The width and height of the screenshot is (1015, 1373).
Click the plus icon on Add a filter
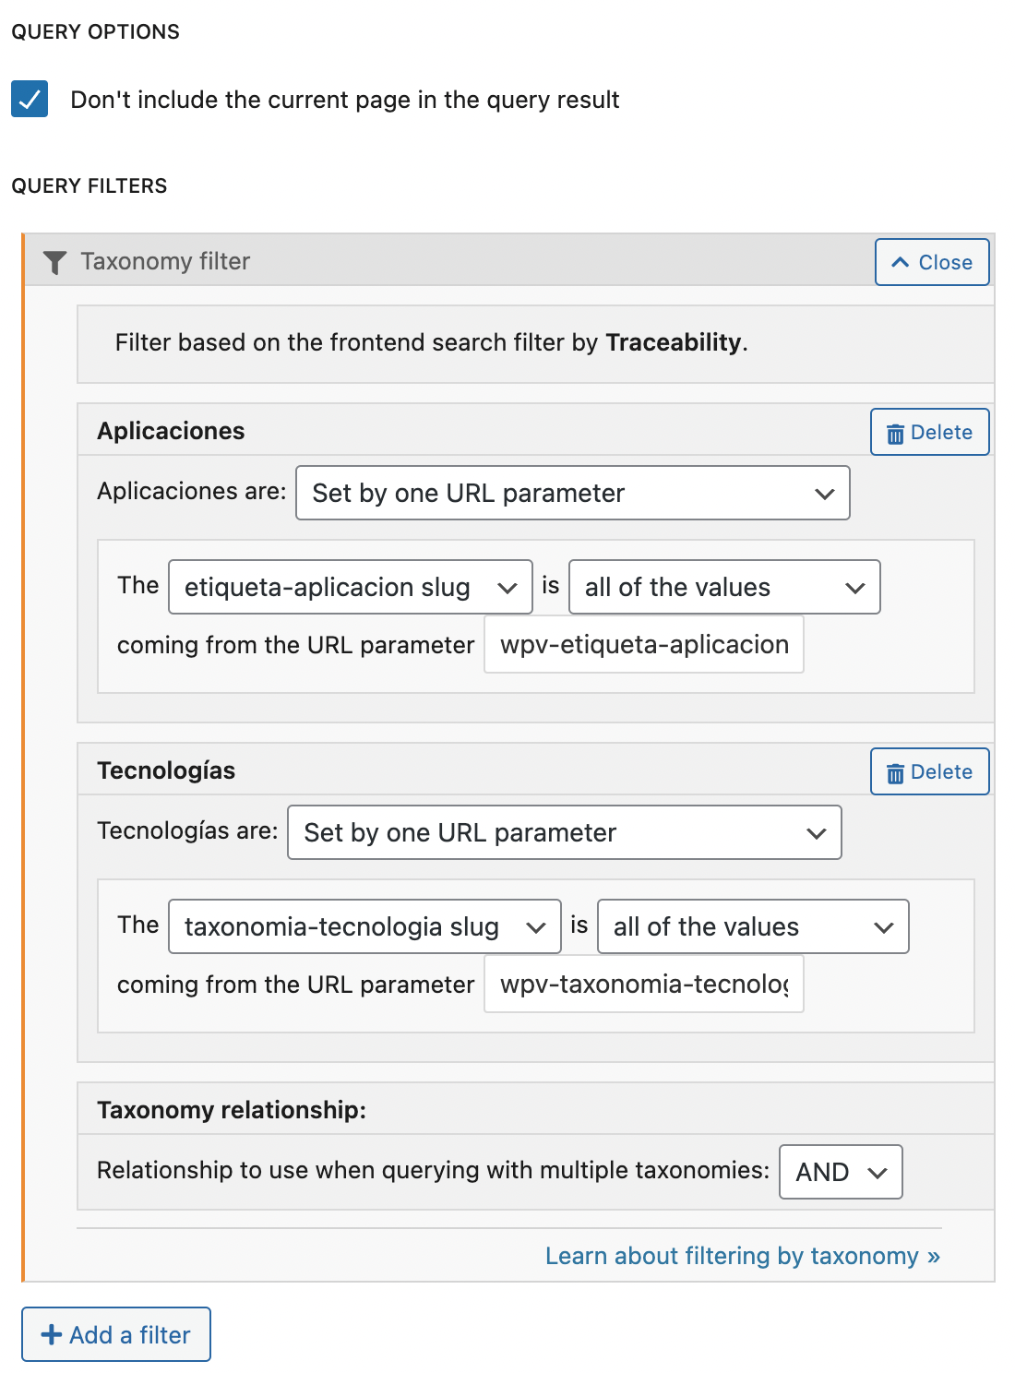(52, 1334)
